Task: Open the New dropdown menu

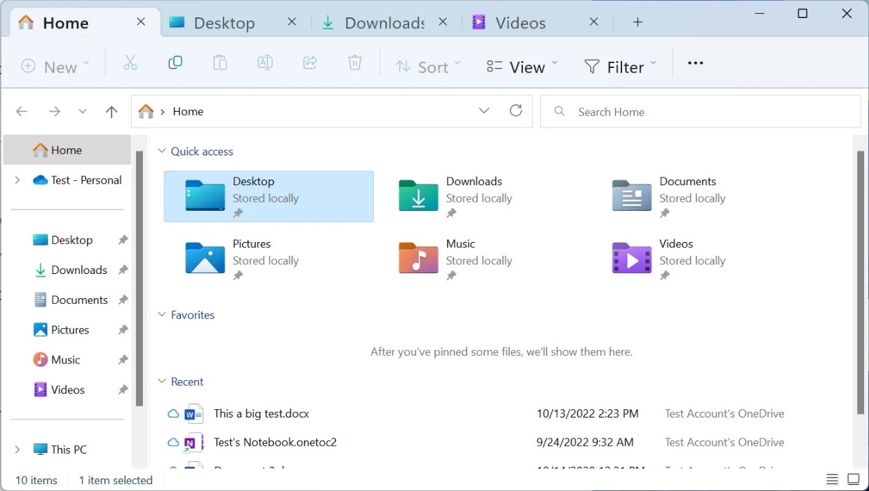Action: click(x=55, y=66)
